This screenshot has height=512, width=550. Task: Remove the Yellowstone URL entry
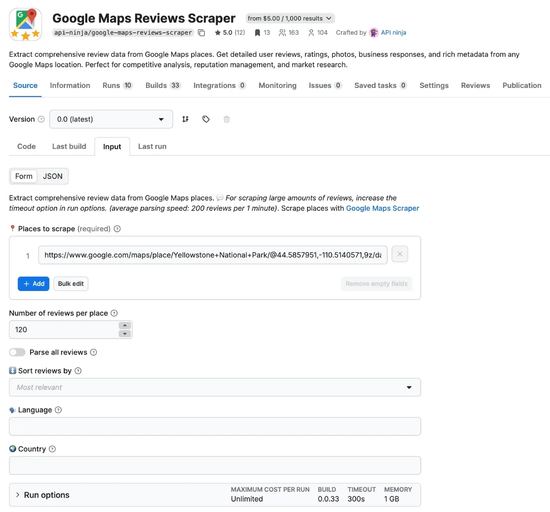(400, 254)
